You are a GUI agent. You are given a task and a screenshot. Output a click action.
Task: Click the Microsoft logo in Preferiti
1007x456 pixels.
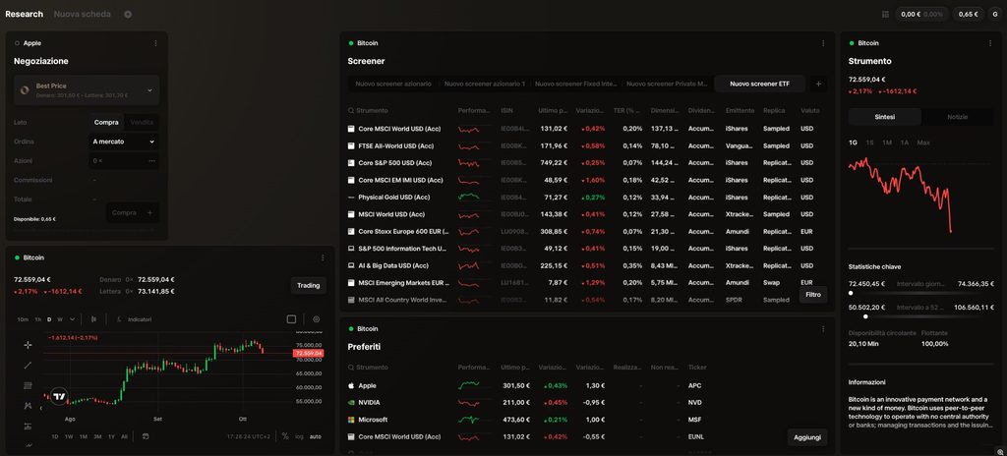point(351,420)
